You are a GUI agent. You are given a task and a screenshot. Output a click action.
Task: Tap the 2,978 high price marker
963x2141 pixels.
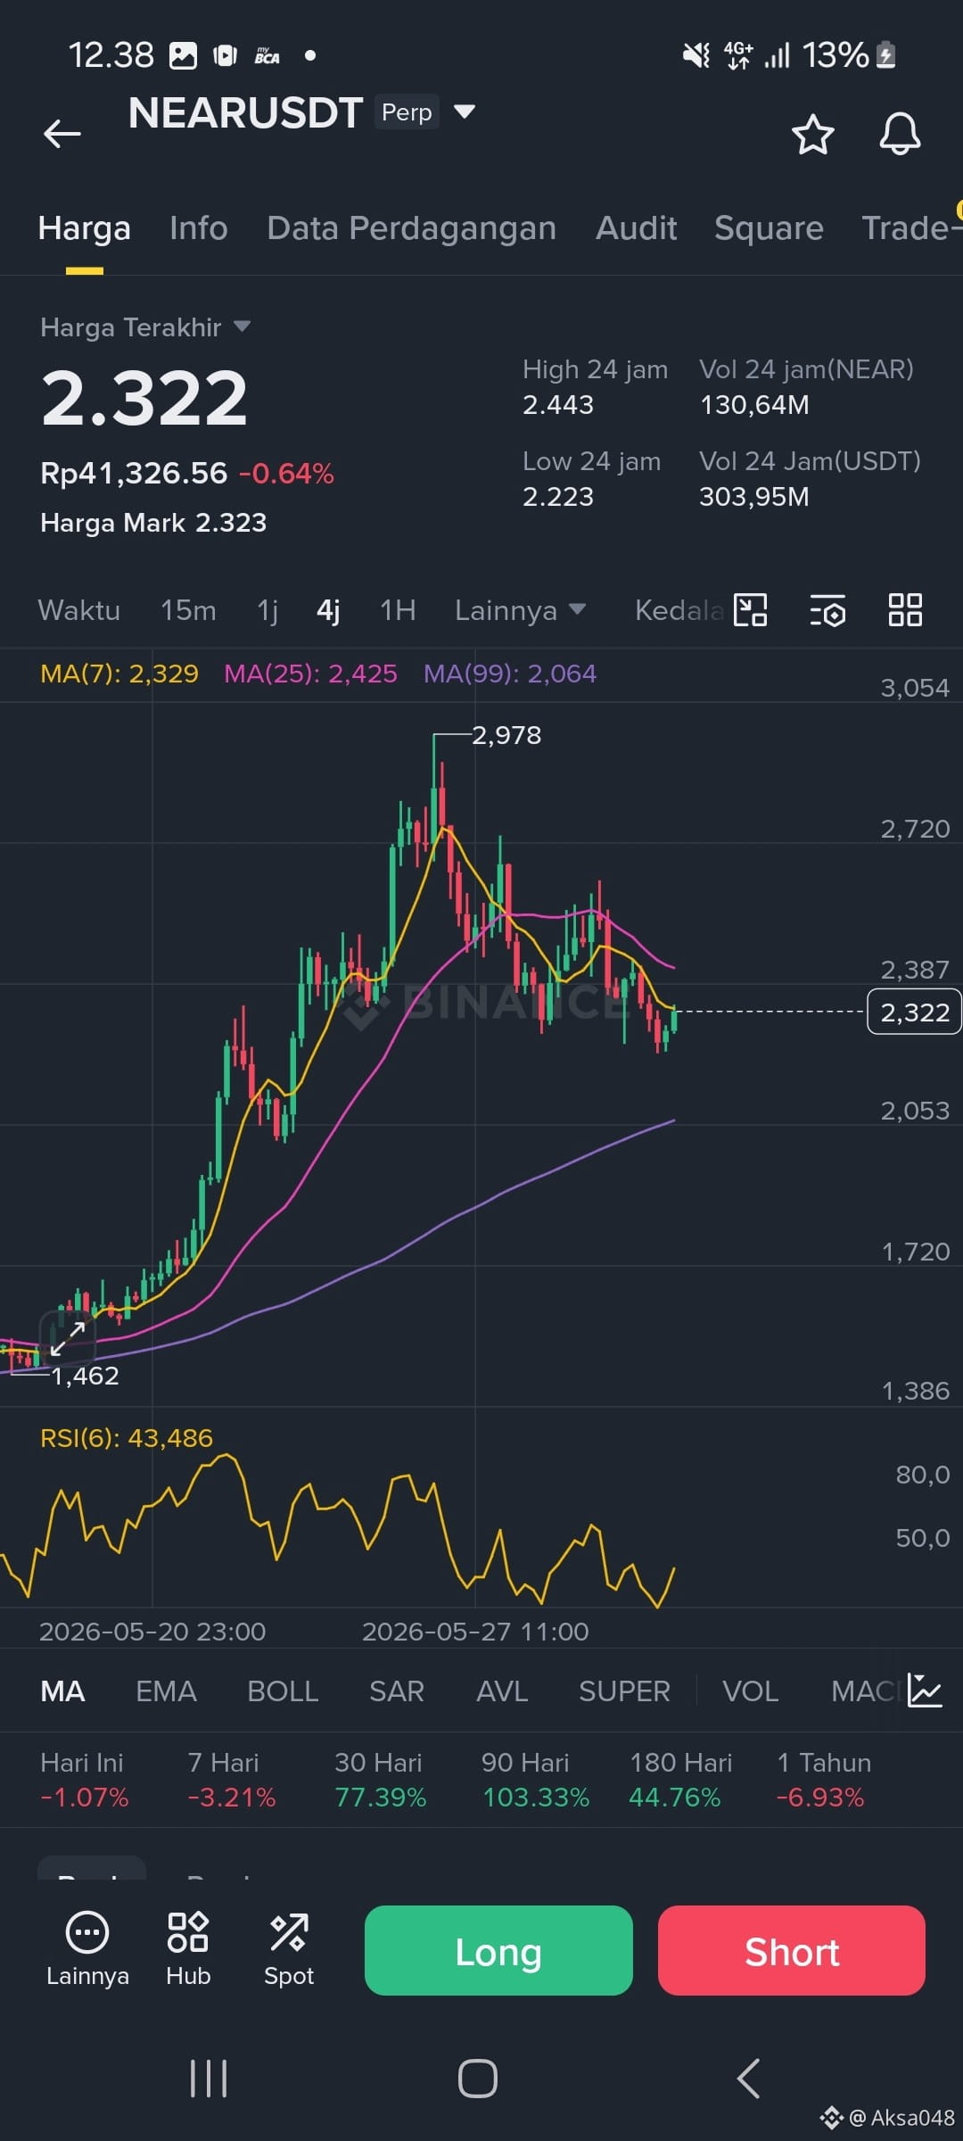click(506, 735)
